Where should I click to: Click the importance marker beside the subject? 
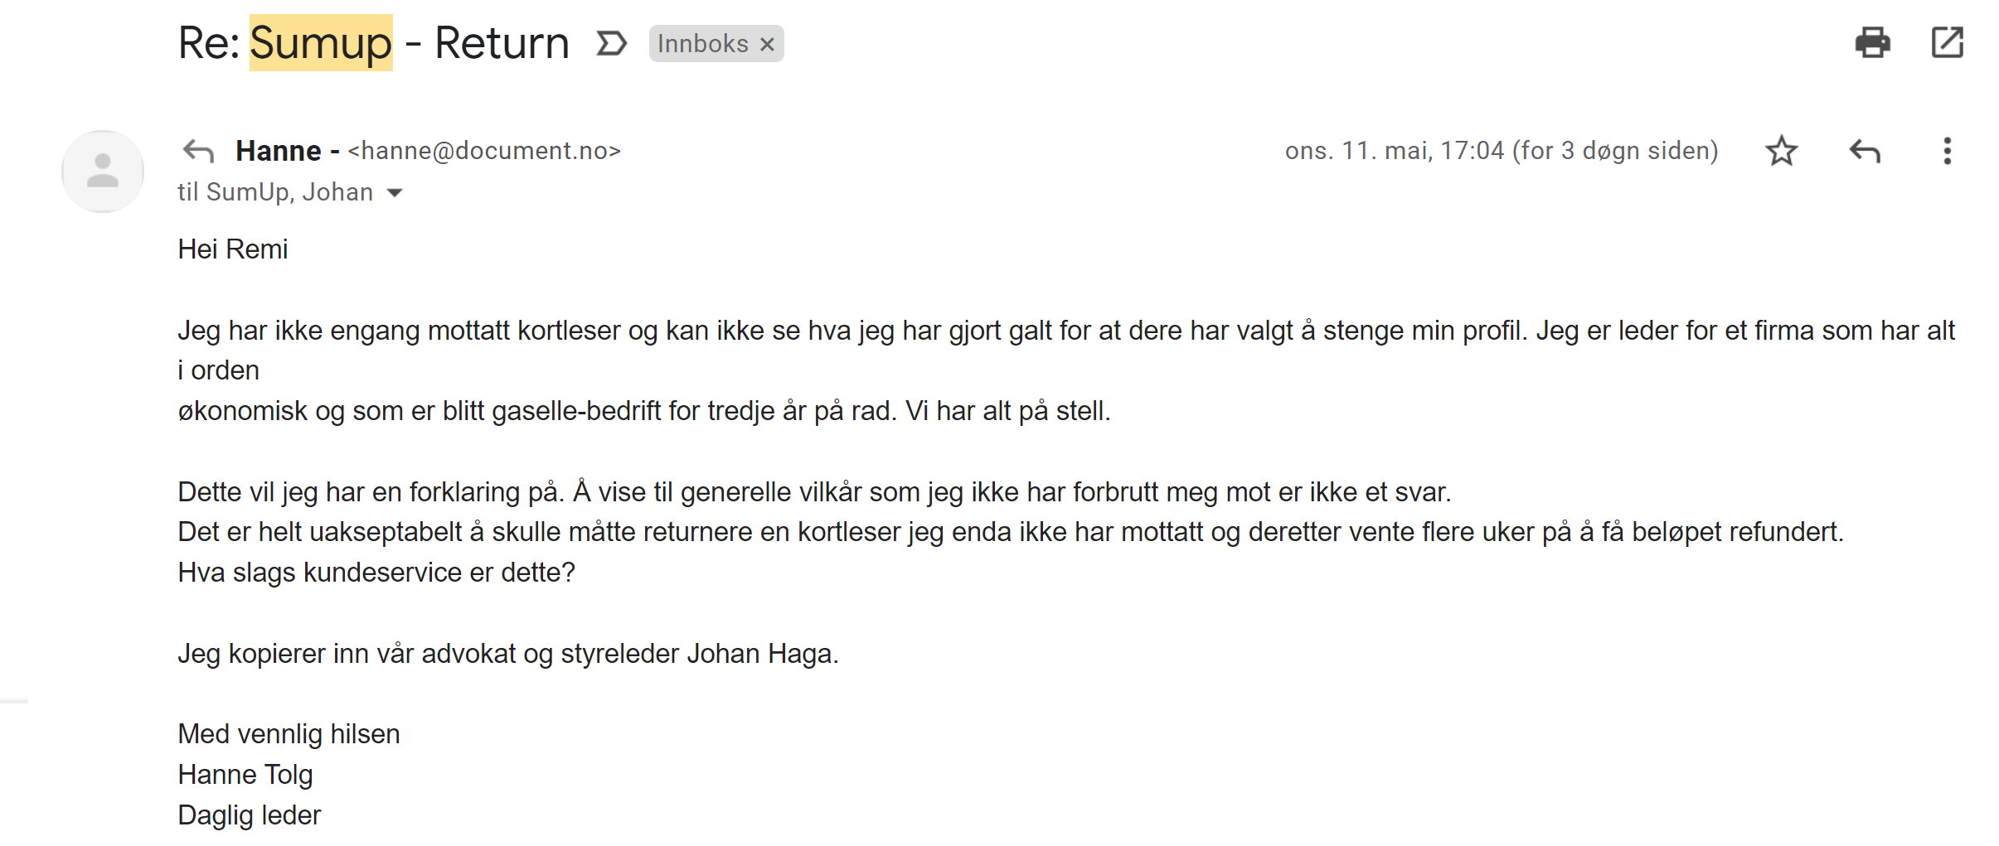click(611, 43)
